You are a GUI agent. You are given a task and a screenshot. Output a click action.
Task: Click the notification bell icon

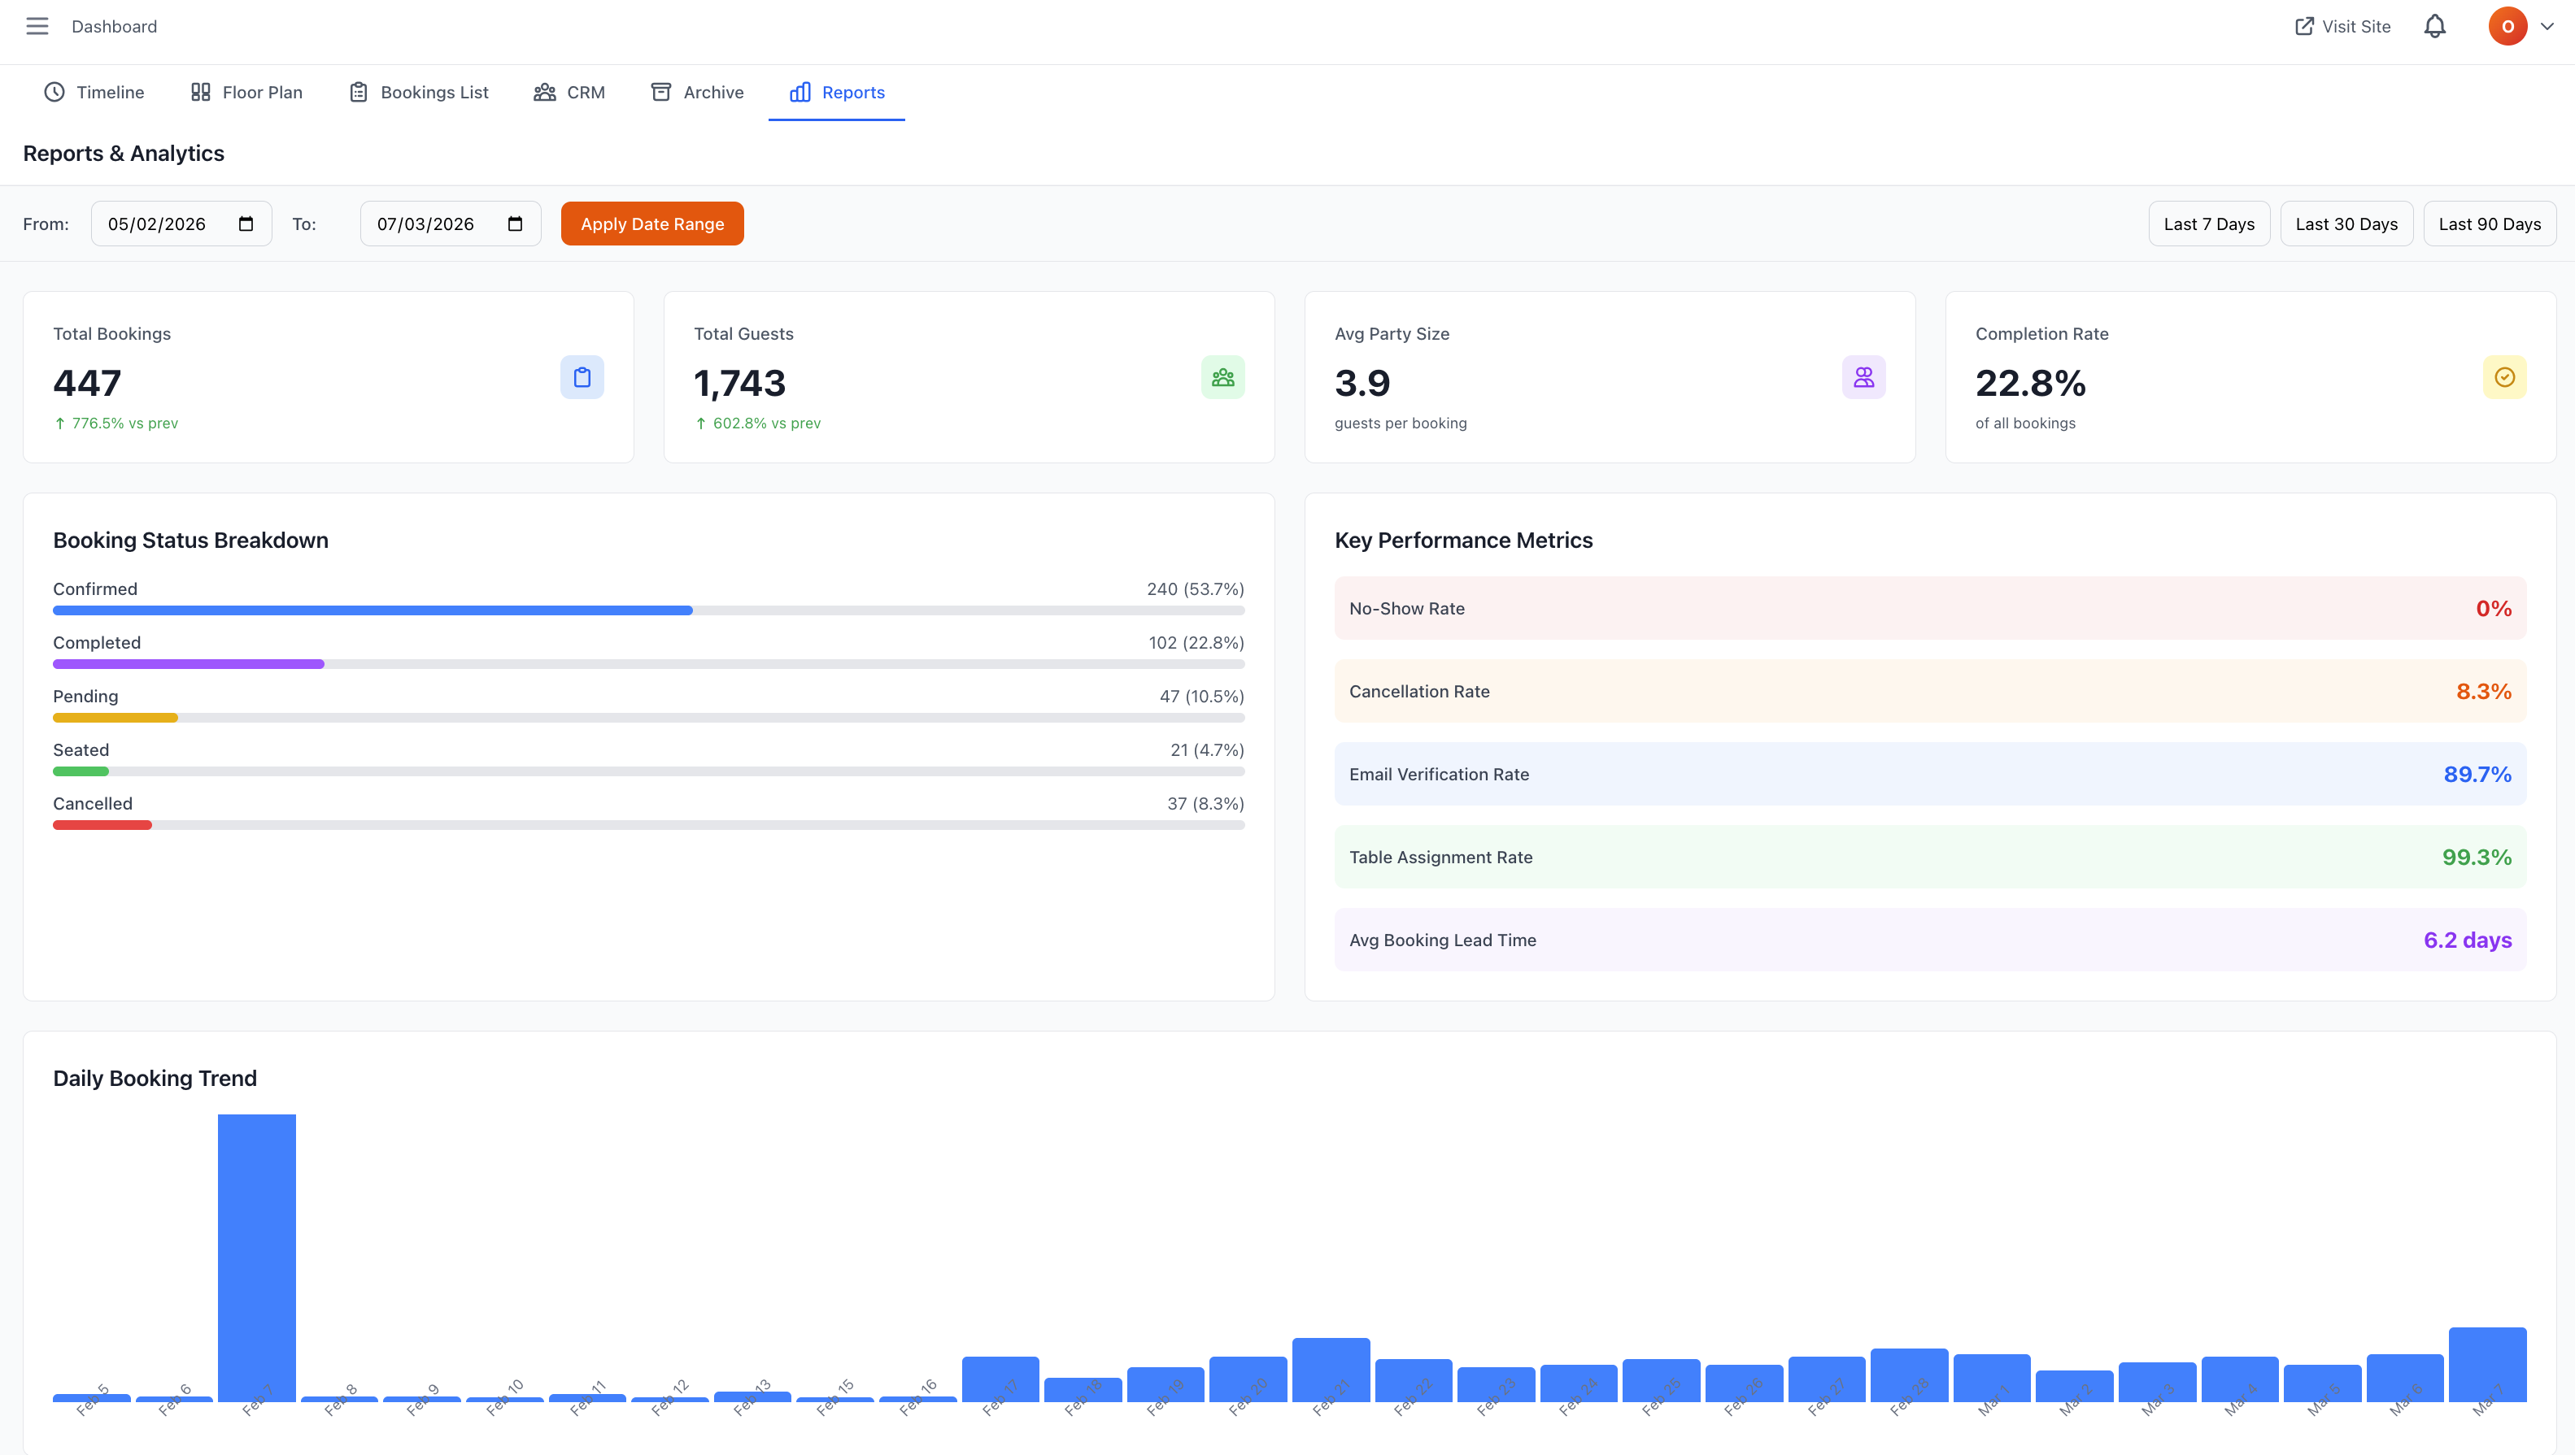(x=2434, y=26)
